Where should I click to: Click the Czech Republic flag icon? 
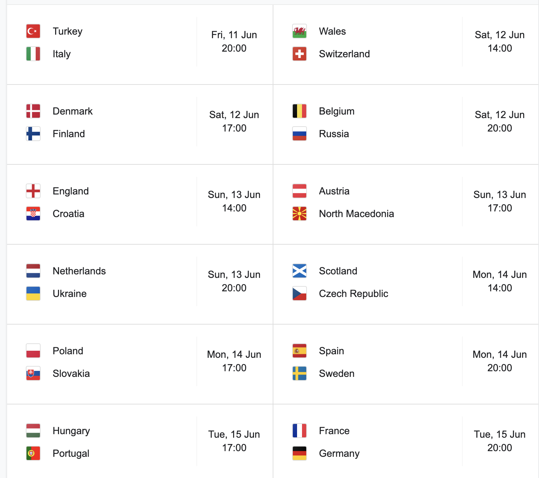[x=300, y=293]
